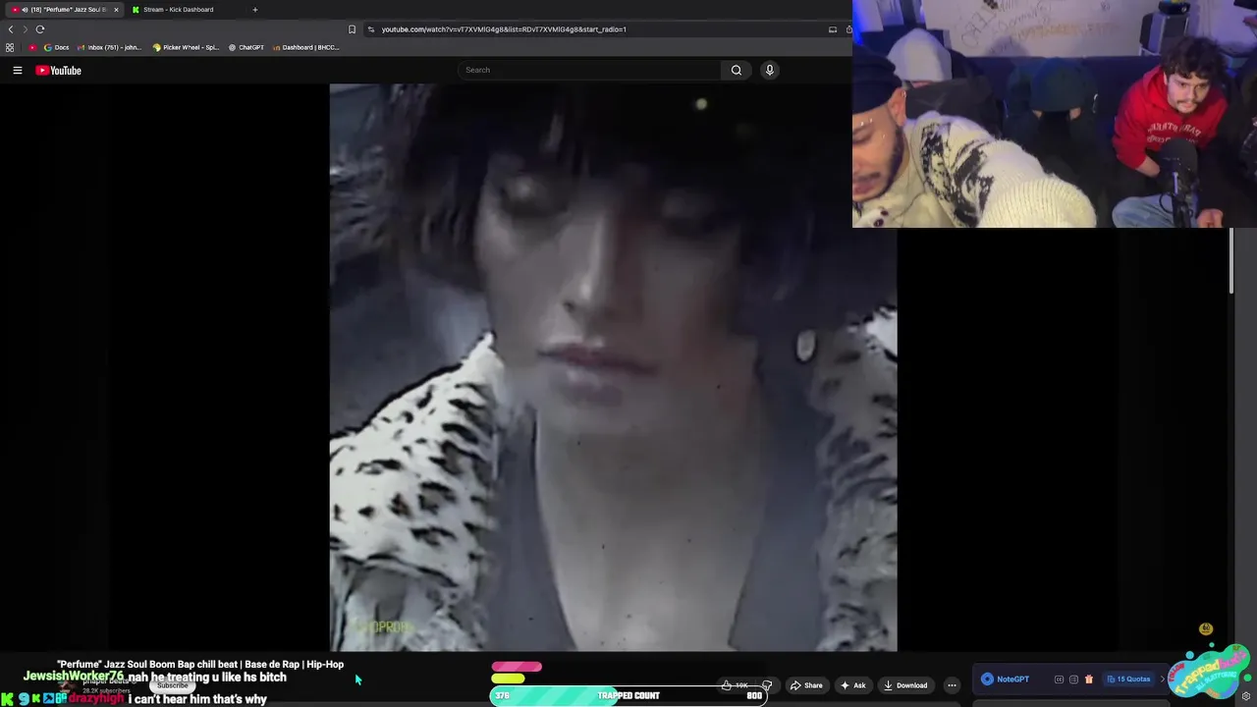1257x707 pixels.
Task: Click the NoteGPT settings gear icon
Action: (1246, 696)
